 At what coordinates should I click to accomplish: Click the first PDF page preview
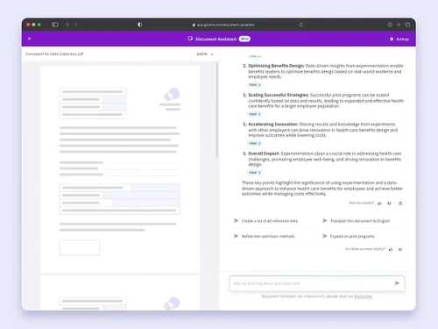[120, 169]
